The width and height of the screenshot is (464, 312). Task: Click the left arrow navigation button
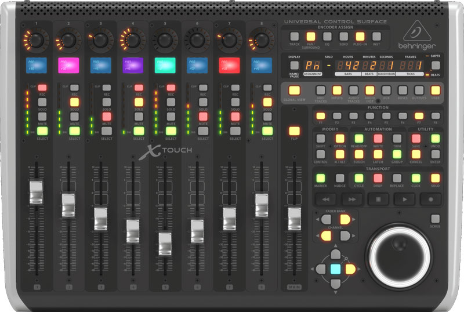point(321,269)
